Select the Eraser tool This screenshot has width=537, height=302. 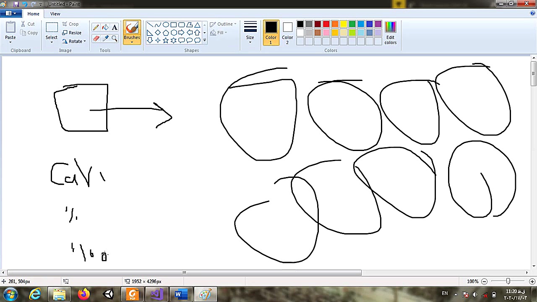(x=96, y=39)
